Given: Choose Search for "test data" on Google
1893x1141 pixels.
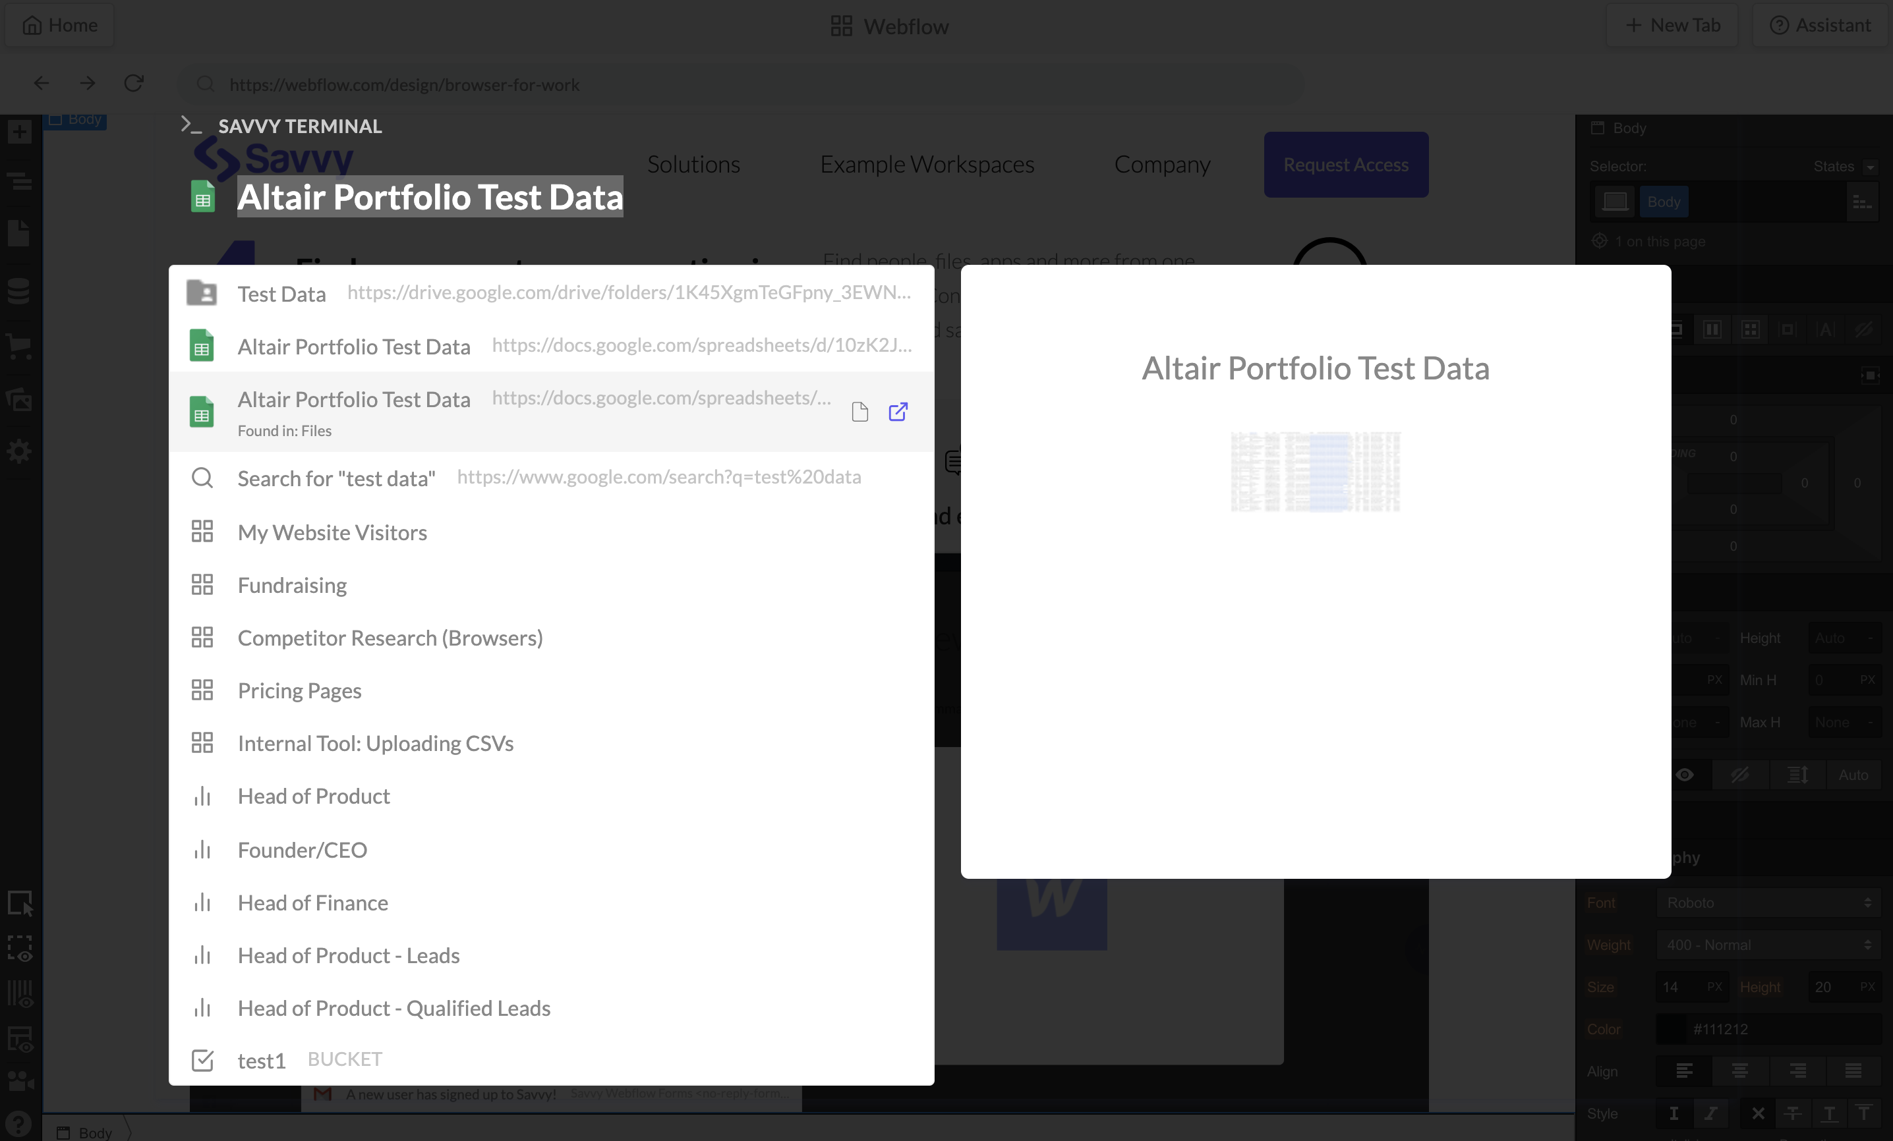Looking at the screenshot, I should 552,478.
